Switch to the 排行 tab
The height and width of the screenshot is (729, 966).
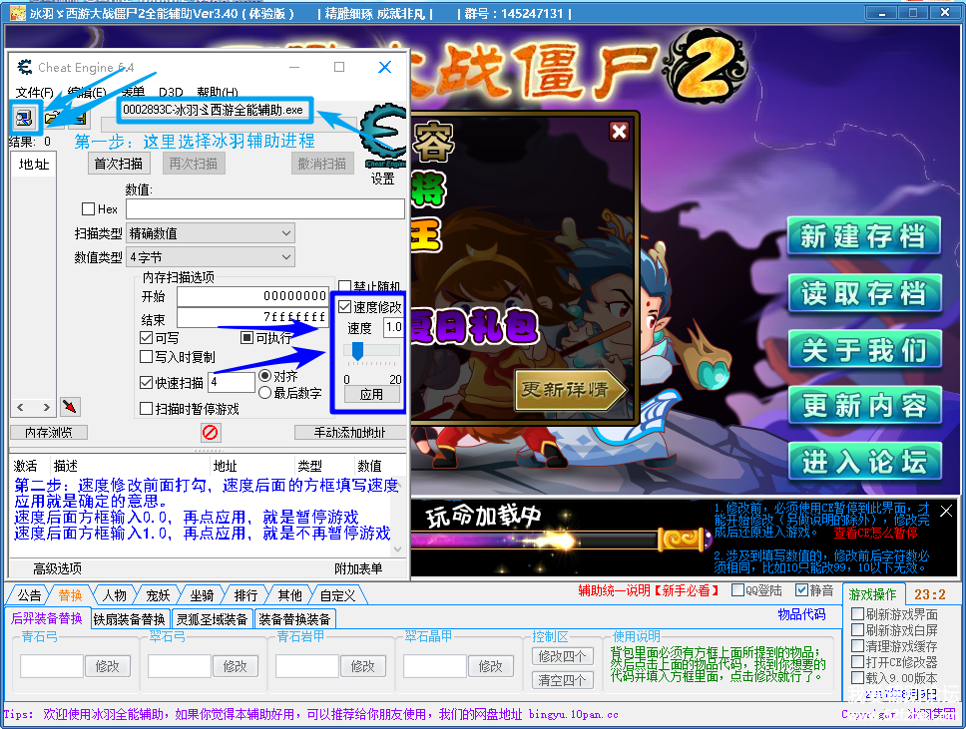click(x=245, y=595)
